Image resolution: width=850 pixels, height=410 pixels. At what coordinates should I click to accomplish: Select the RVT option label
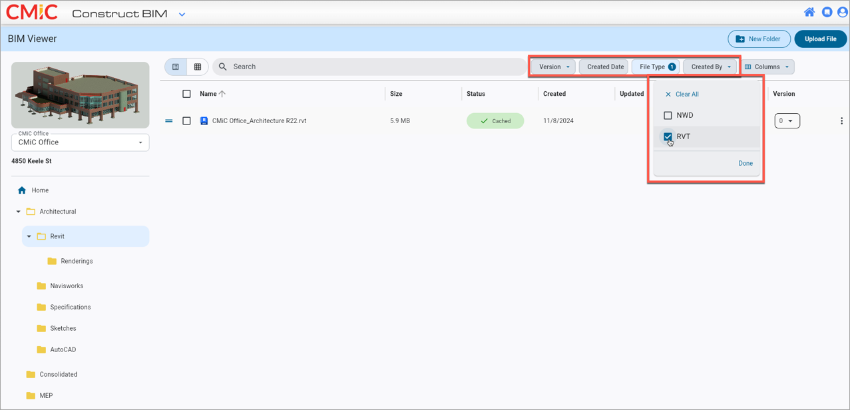(x=684, y=136)
